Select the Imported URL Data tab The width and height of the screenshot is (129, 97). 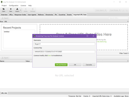click(80, 15)
